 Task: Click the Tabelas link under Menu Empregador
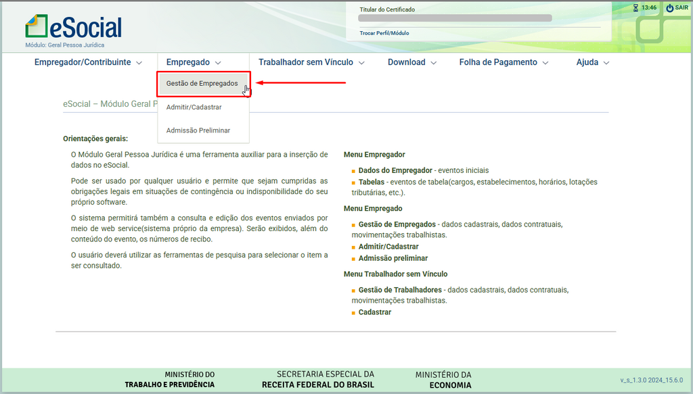371,182
